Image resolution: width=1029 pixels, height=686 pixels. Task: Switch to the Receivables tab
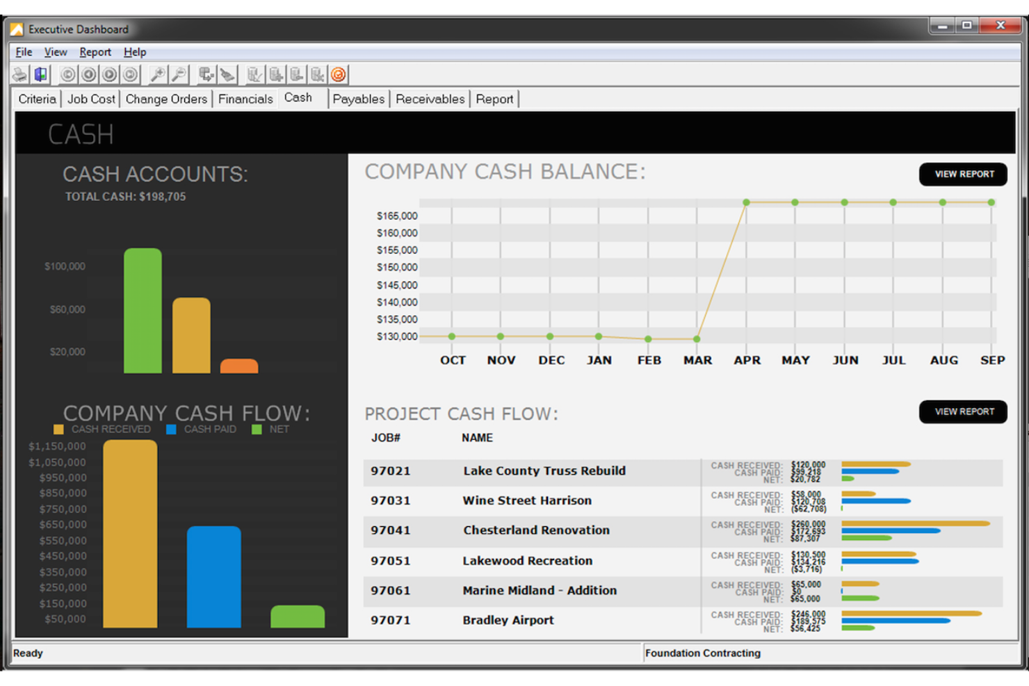click(x=430, y=99)
